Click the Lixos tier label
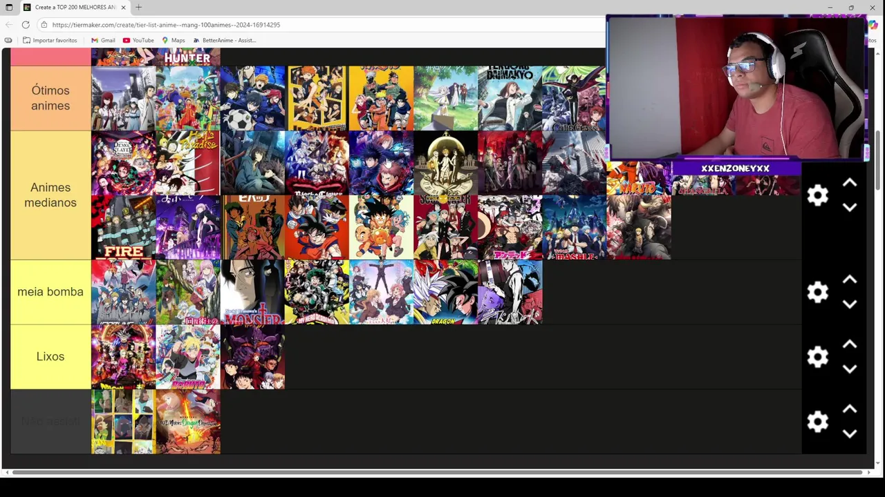 [50, 357]
